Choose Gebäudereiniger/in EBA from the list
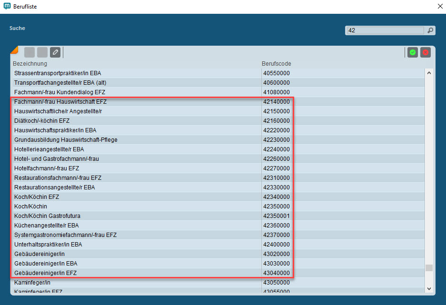The height and width of the screenshot is (305, 446). (x=46, y=264)
